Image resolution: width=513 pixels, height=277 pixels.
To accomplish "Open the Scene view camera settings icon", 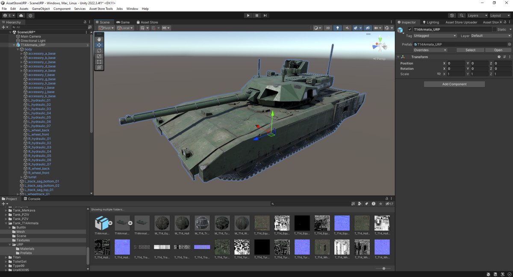I will 375,28.
